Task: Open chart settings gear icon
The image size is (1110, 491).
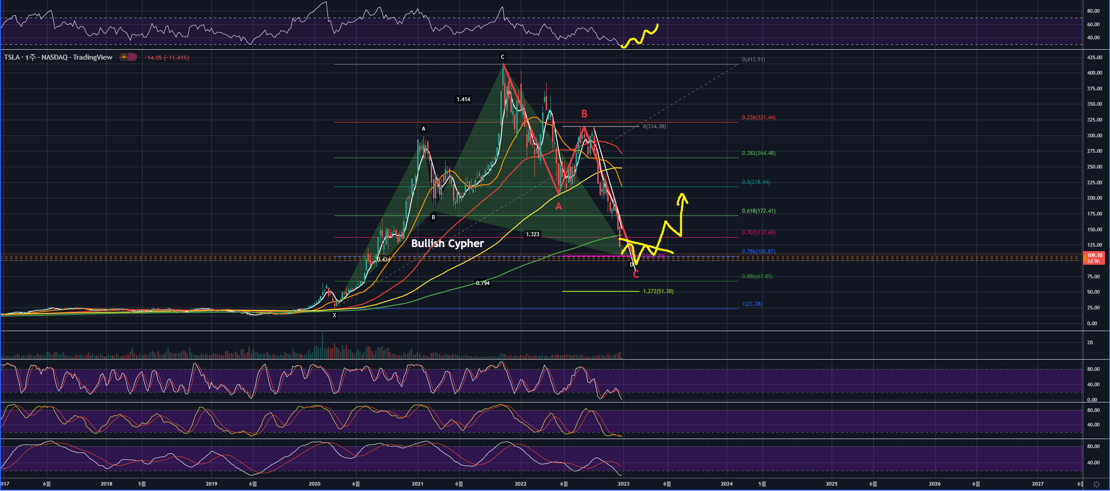Action: (1096, 484)
